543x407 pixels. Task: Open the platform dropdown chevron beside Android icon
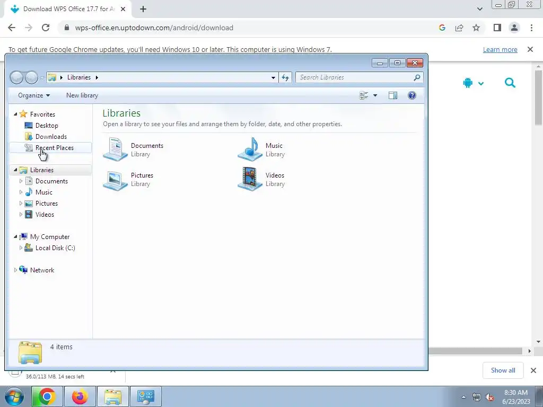click(480, 83)
